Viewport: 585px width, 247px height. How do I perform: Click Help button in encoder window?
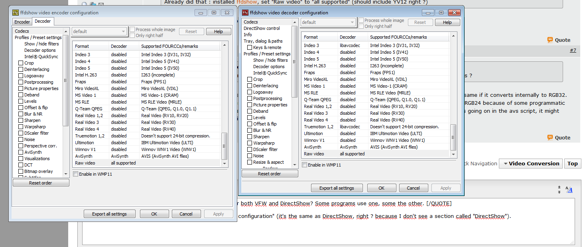(219, 31)
